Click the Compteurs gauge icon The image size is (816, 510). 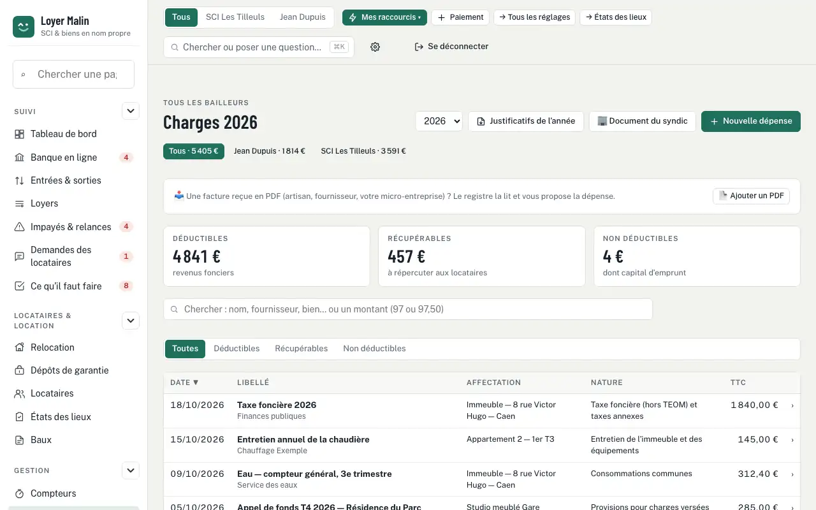click(x=19, y=493)
